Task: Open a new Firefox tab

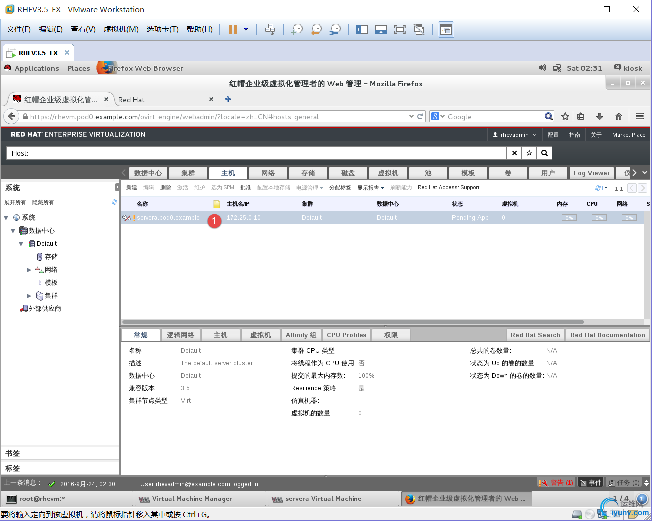Action: 228,99
